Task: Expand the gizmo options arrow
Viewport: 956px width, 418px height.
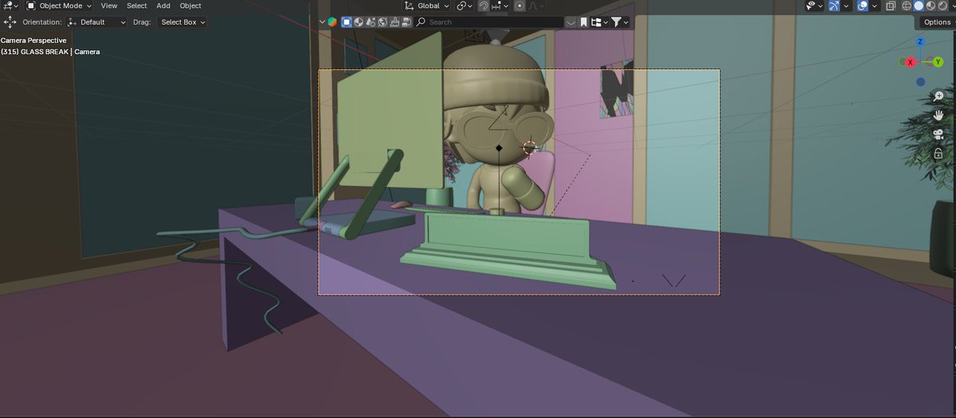Action: [x=846, y=6]
